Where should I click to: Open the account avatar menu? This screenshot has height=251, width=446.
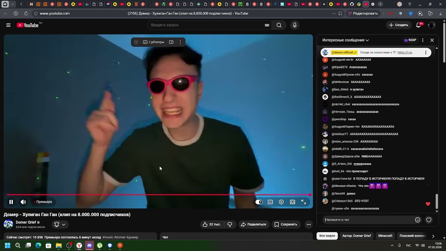click(431, 25)
